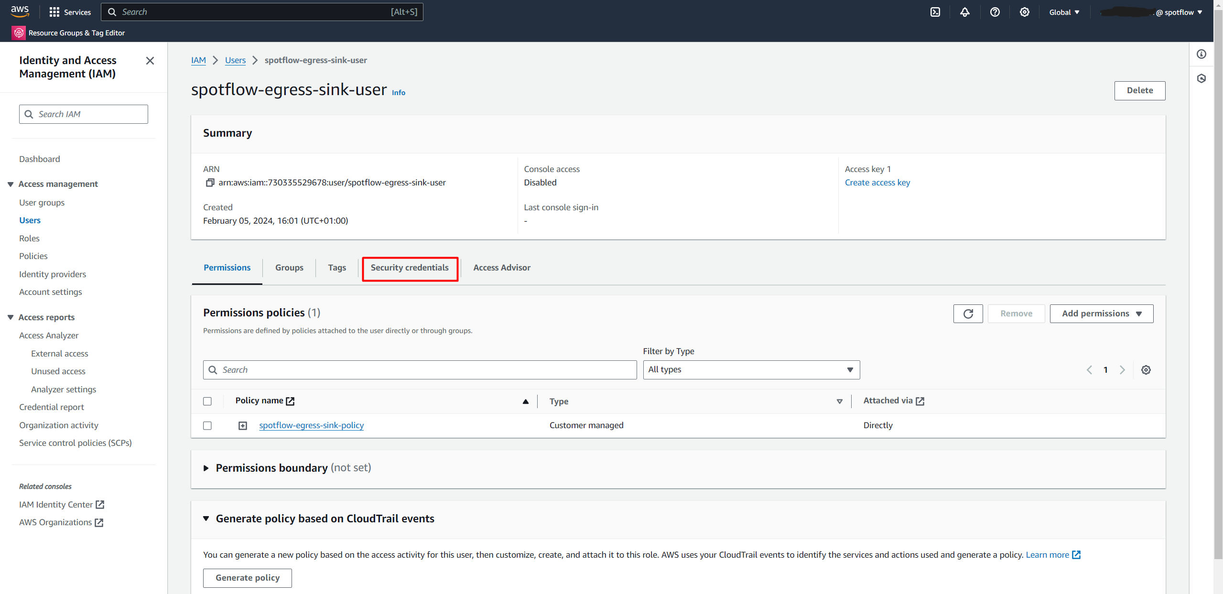Open Credential report in sidebar
Viewport: 1223px width, 594px height.
(52, 407)
